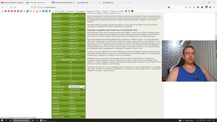Viewport: 217px width, 122px height.
Task: Toggle the Firefox sidebar icon
Action: click(194, 7)
